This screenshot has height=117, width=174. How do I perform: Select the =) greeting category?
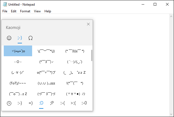coord(30,103)
